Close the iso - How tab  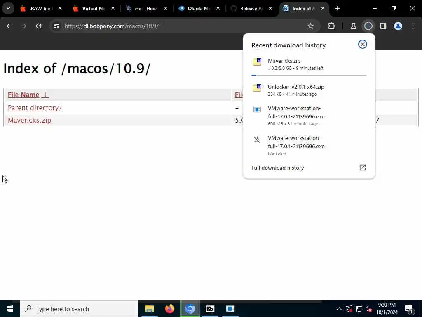166,9
